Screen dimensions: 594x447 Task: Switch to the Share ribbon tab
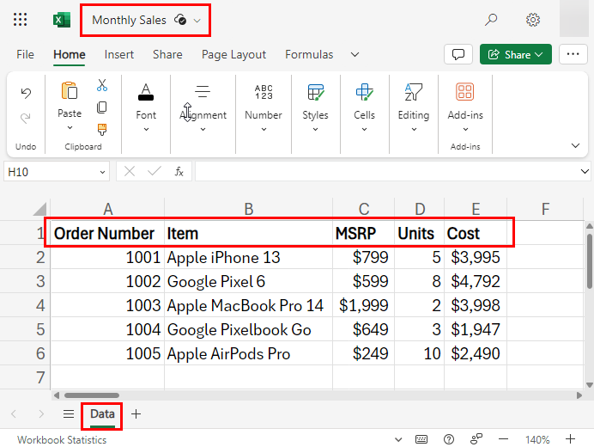(167, 55)
